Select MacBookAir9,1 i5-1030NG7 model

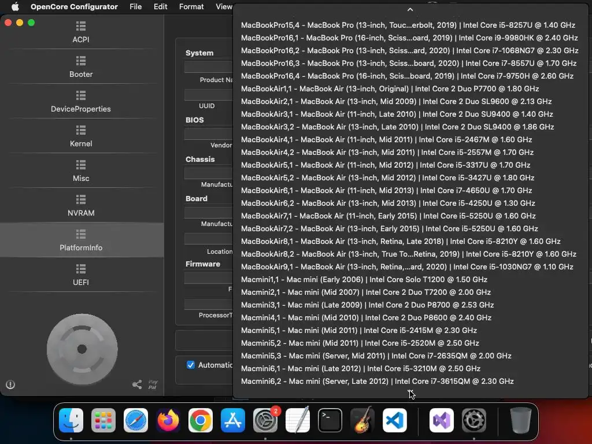coord(410,267)
